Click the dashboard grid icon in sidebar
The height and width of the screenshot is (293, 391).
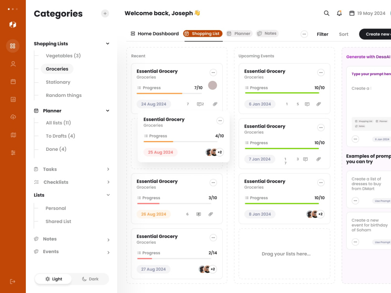(13, 46)
